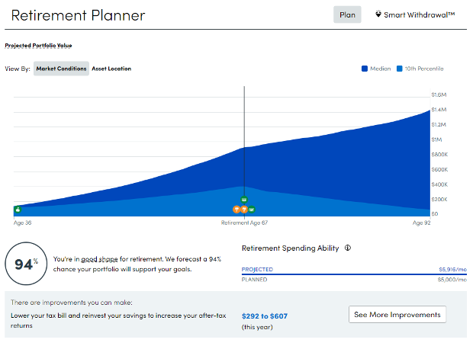Select the Plan tab

click(347, 14)
